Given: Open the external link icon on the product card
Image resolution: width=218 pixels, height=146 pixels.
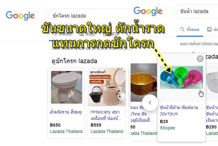Looking at the screenshot, I should click(x=200, y=58).
